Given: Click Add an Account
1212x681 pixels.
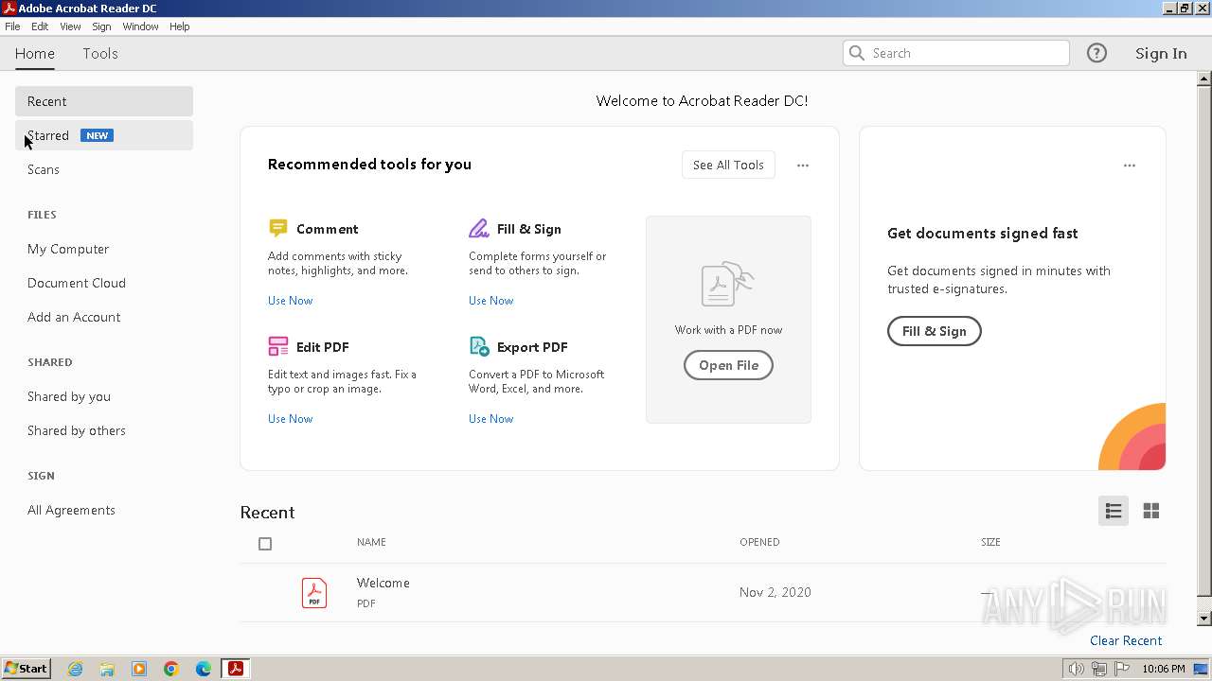Looking at the screenshot, I should (74, 317).
